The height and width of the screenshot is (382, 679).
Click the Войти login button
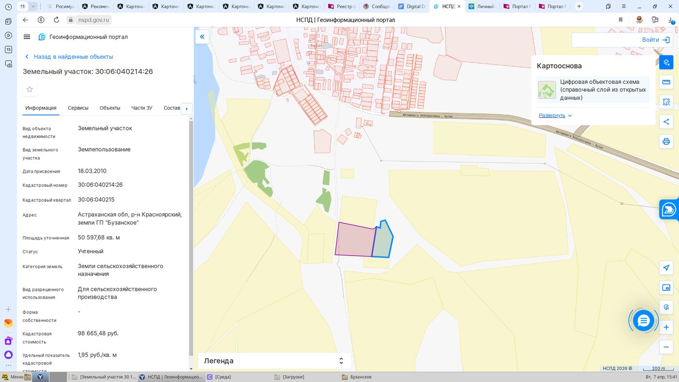(656, 40)
